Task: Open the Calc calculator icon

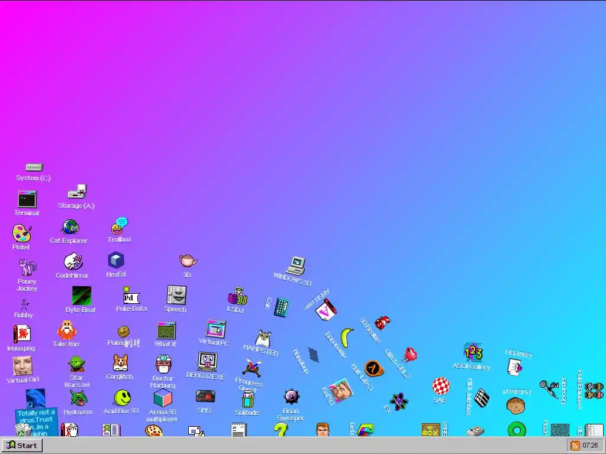Action: pyautogui.click(x=281, y=307)
